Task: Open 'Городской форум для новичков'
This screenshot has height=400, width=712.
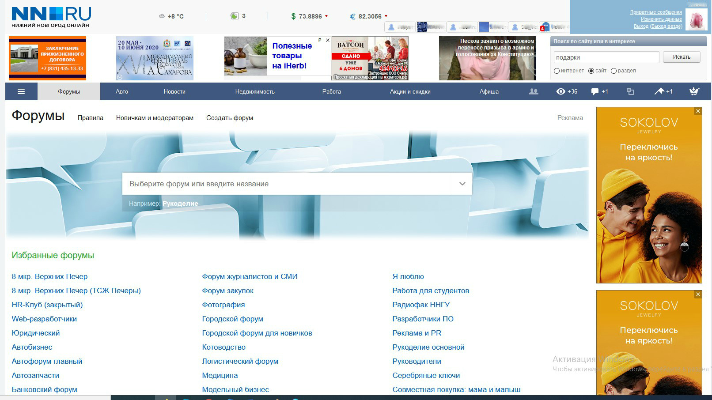Action: (257, 333)
